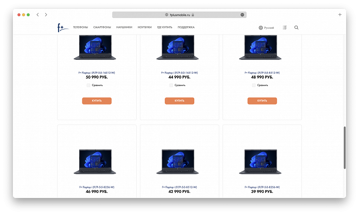Tick Compare checkbox for 48 990 laptop
The image size is (359, 215).
click(254, 85)
